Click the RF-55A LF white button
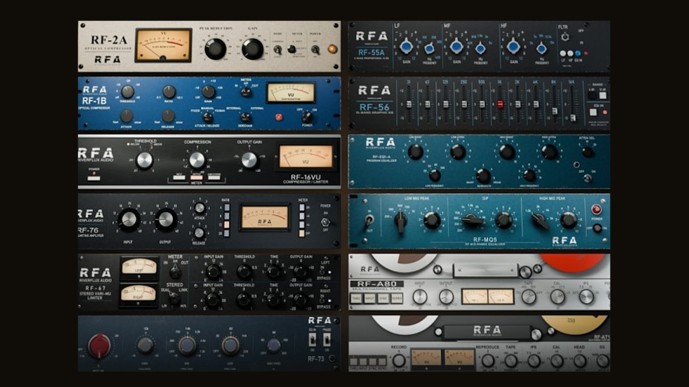The image size is (689, 387). point(563,54)
